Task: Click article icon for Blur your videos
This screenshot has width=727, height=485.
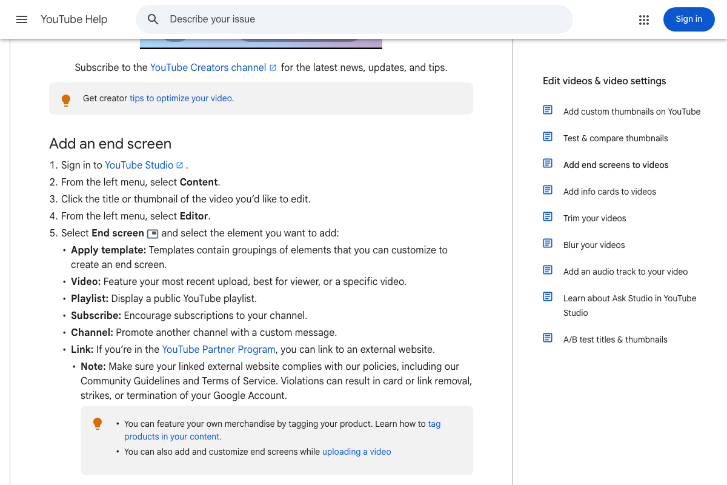Action: pos(548,244)
